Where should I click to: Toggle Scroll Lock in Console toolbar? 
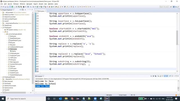pyautogui.click(x=161, y=76)
